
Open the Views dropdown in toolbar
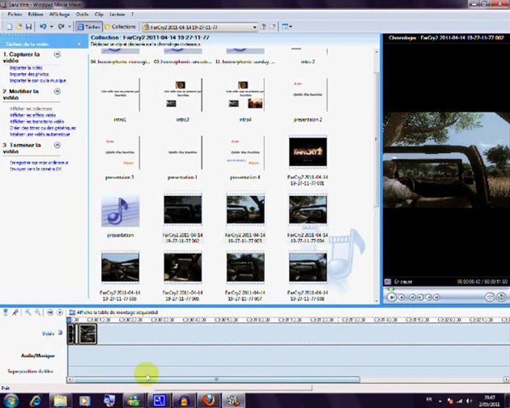pos(287,27)
